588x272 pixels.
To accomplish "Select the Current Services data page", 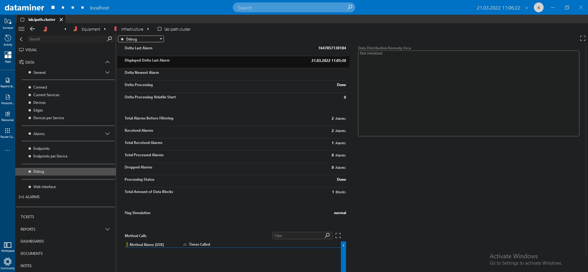I will click(x=46, y=95).
